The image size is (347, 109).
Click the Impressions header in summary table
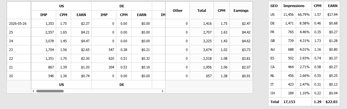[294, 6]
